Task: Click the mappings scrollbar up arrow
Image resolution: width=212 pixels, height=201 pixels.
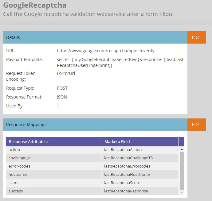Action: click(x=182, y=149)
